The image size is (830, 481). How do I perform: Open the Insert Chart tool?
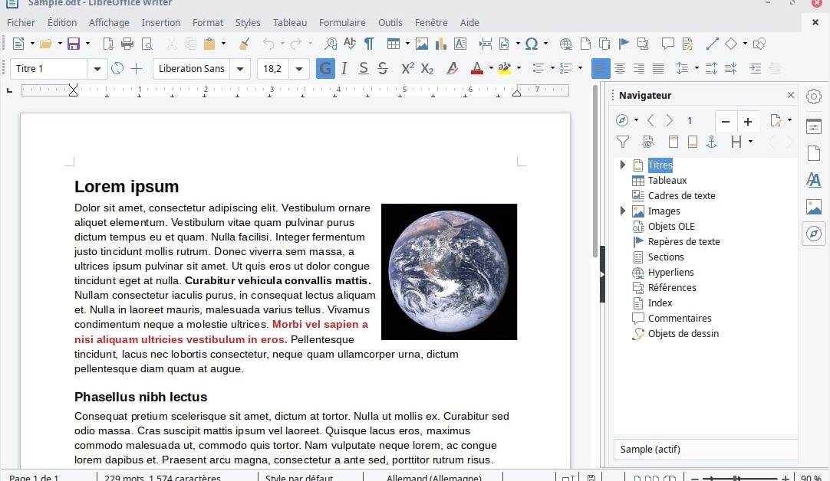click(440, 44)
